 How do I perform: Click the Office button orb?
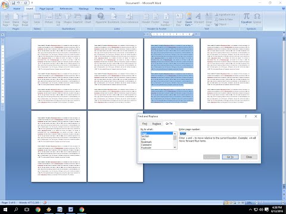click(x=5, y=5)
